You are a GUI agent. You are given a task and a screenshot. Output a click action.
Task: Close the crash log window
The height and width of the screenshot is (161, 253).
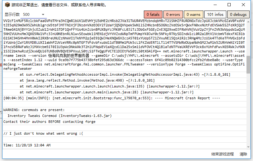[x=243, y=5]
